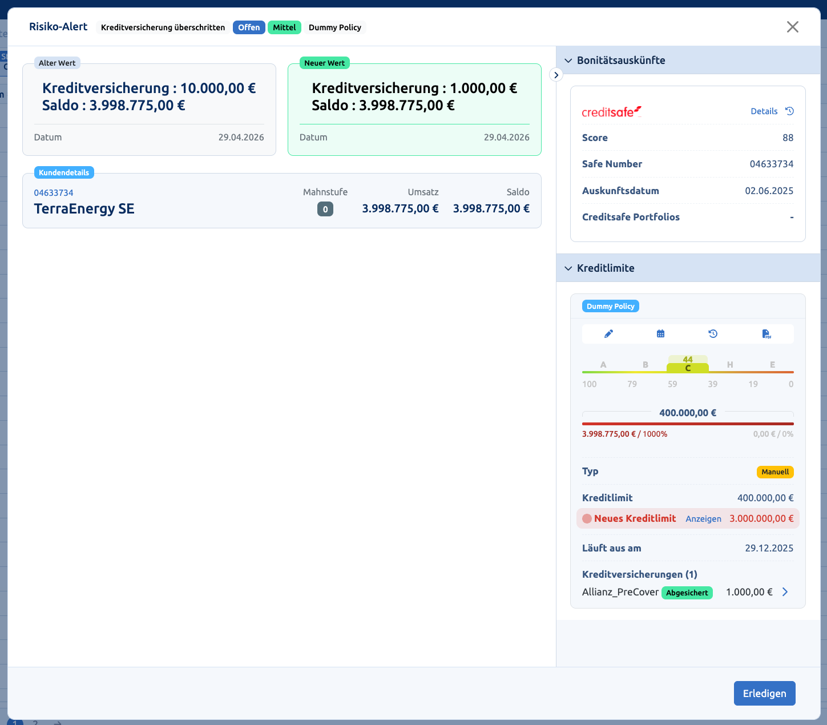The width and height of the screenshot is (827, 725).
Task: Click the Kreditlimit value 400.000,00 €
Action: point(765,498)
